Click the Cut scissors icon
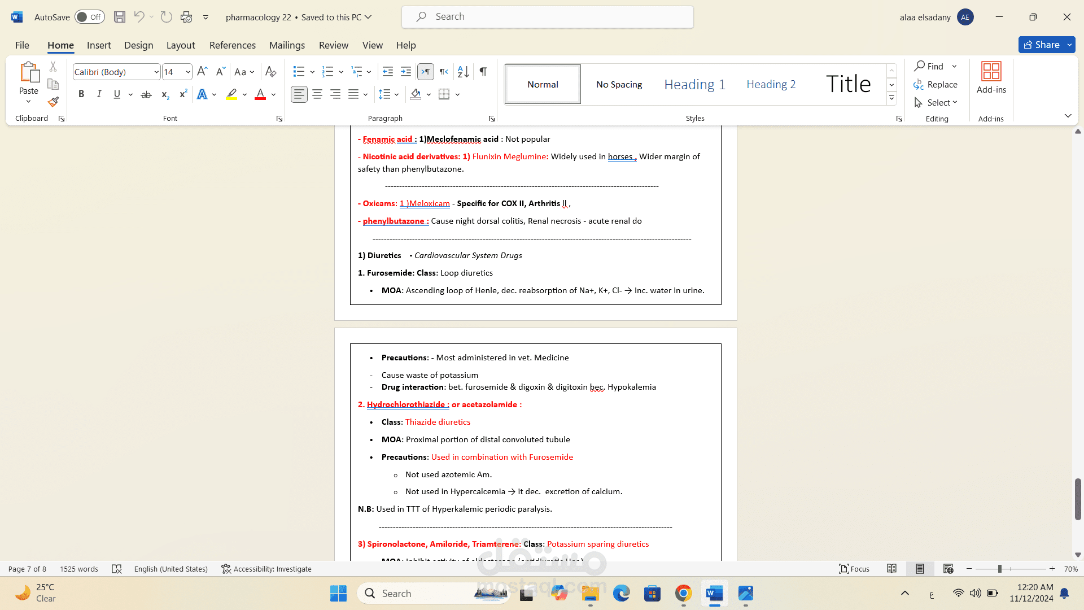The height and width of the screenshot is (610, 1084). pos(53,66)
